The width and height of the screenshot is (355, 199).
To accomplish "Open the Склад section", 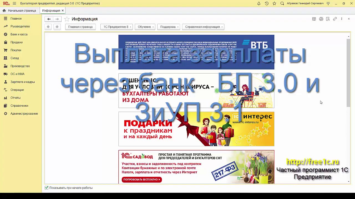I will point(15,58).
